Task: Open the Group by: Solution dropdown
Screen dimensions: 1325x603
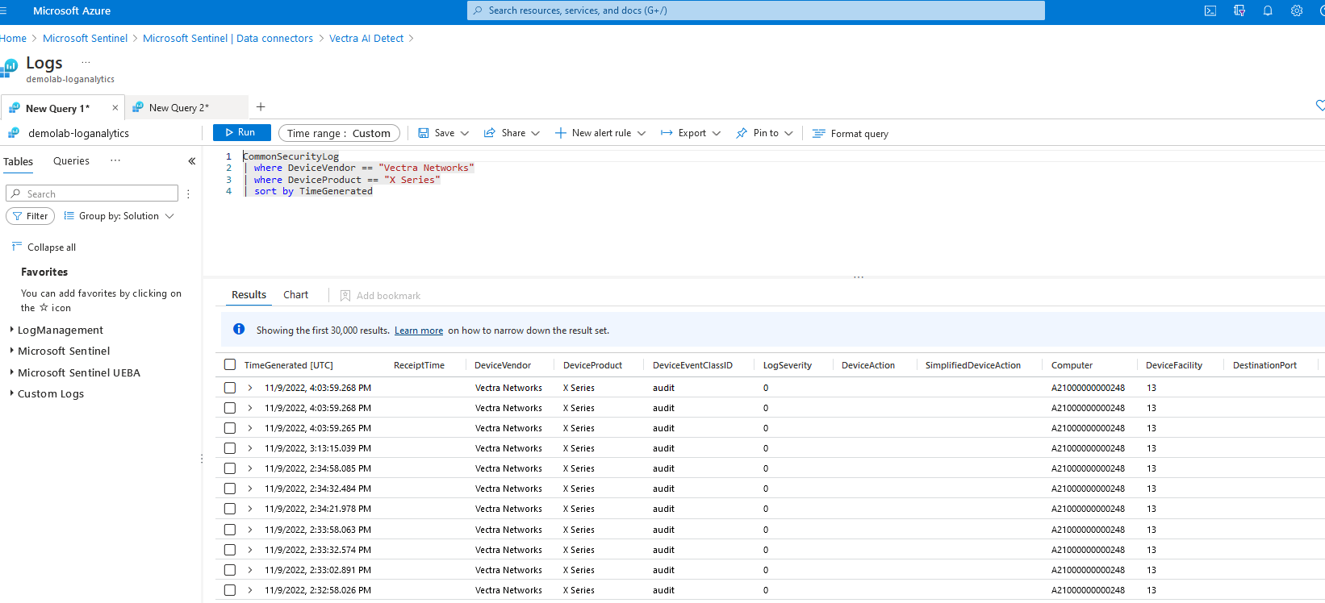Action: 119,216
